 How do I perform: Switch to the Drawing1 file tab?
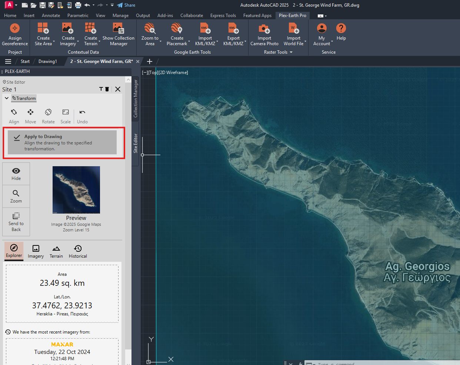coord(47,61)
